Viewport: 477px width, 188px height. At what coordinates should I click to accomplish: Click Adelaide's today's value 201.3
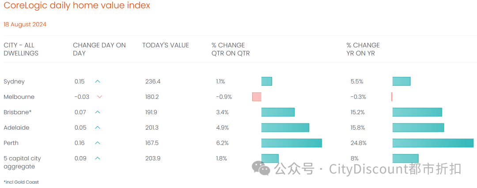click(x=152, y=127)
